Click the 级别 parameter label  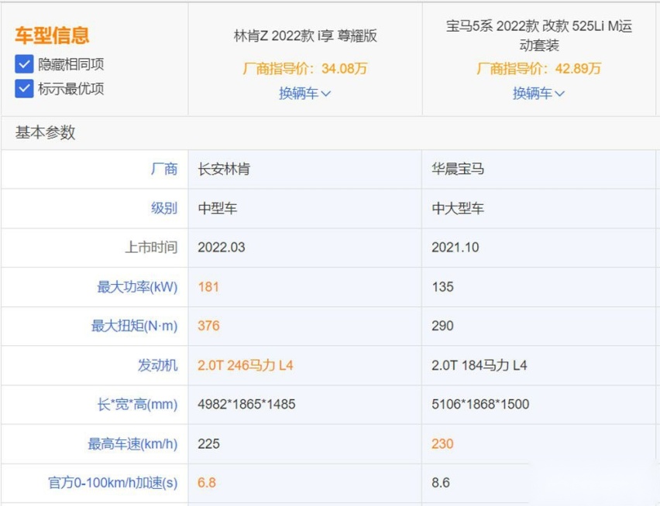(164, 208)
